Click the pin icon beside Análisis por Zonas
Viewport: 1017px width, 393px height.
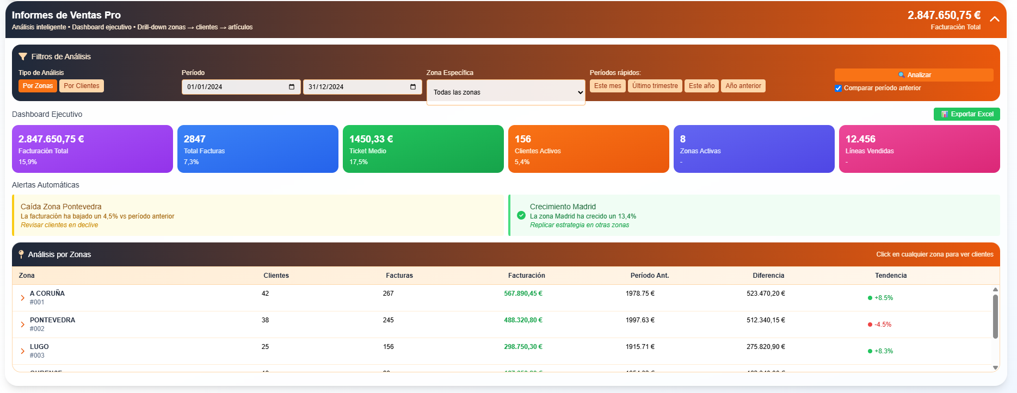click(x=21, y=254)
